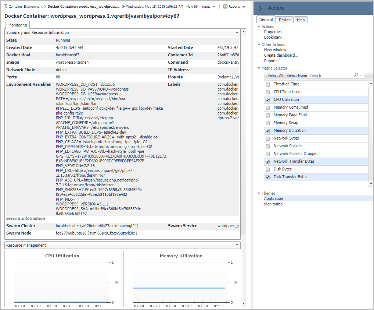Click the time range icon beside the date
The width and height of the screenshot is (374, 310).
(123, 7)
